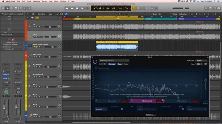Toggle the Analyzer button in Match EQ
This screenshot has height=124, width=222.
101,109
